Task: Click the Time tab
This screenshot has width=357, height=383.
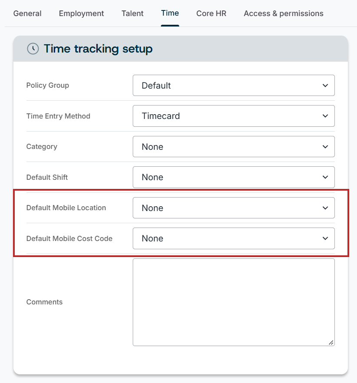Action: pos(170,13)
